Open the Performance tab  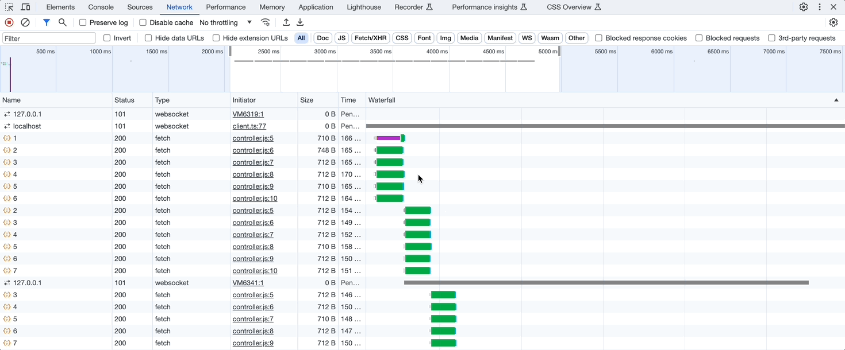point(226,7)
